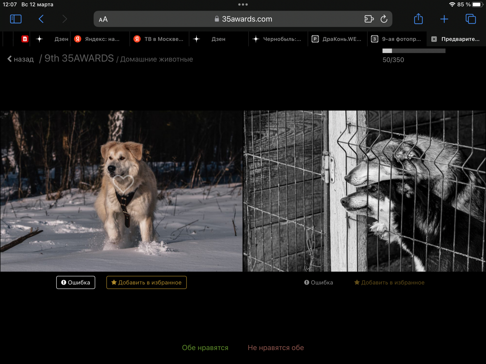Viewport: 486px width, 364px height.
Task: Open a new tab with plus icon
Action: point(444,19)
